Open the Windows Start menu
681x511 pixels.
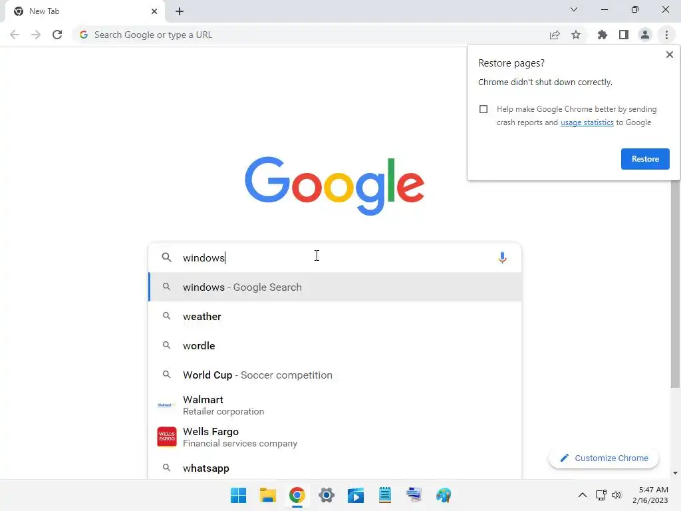click(x=238, y=495)
